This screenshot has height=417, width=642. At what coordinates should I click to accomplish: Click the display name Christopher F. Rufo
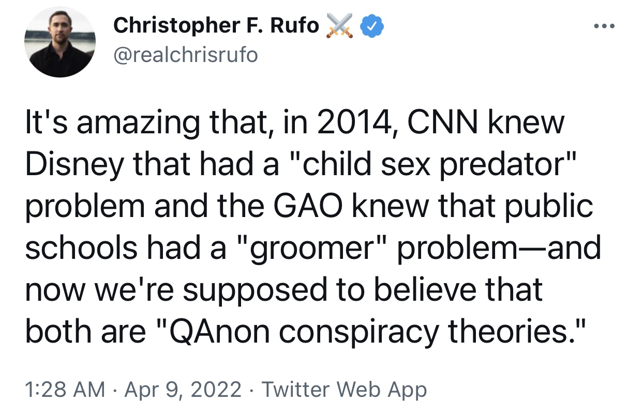216,25
